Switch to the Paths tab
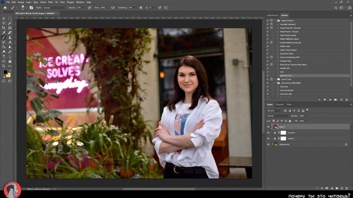Image resolution: width=353 pixels, height=198 pixels. pos(289,105)
